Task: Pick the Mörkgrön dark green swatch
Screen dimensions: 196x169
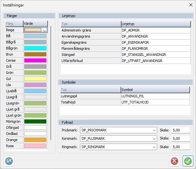Action: tap(35, 121)
